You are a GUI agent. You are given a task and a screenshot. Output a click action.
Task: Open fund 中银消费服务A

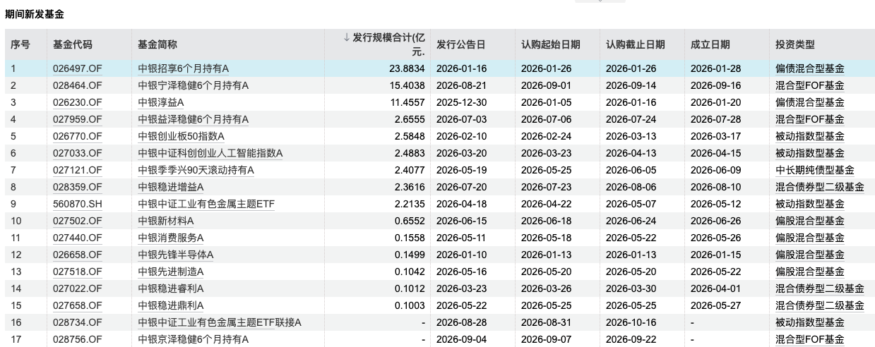(170, 238)
